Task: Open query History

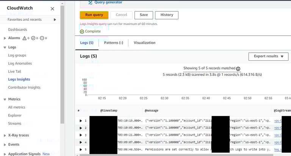Action: [x=167, y=15]
